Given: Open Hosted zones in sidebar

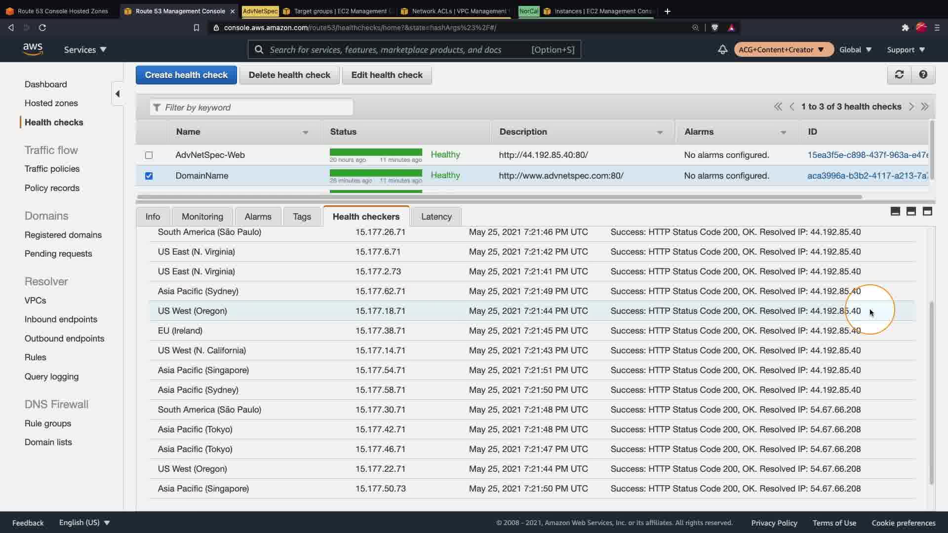Looking at the screenshot, I should (x=51, y=103).
